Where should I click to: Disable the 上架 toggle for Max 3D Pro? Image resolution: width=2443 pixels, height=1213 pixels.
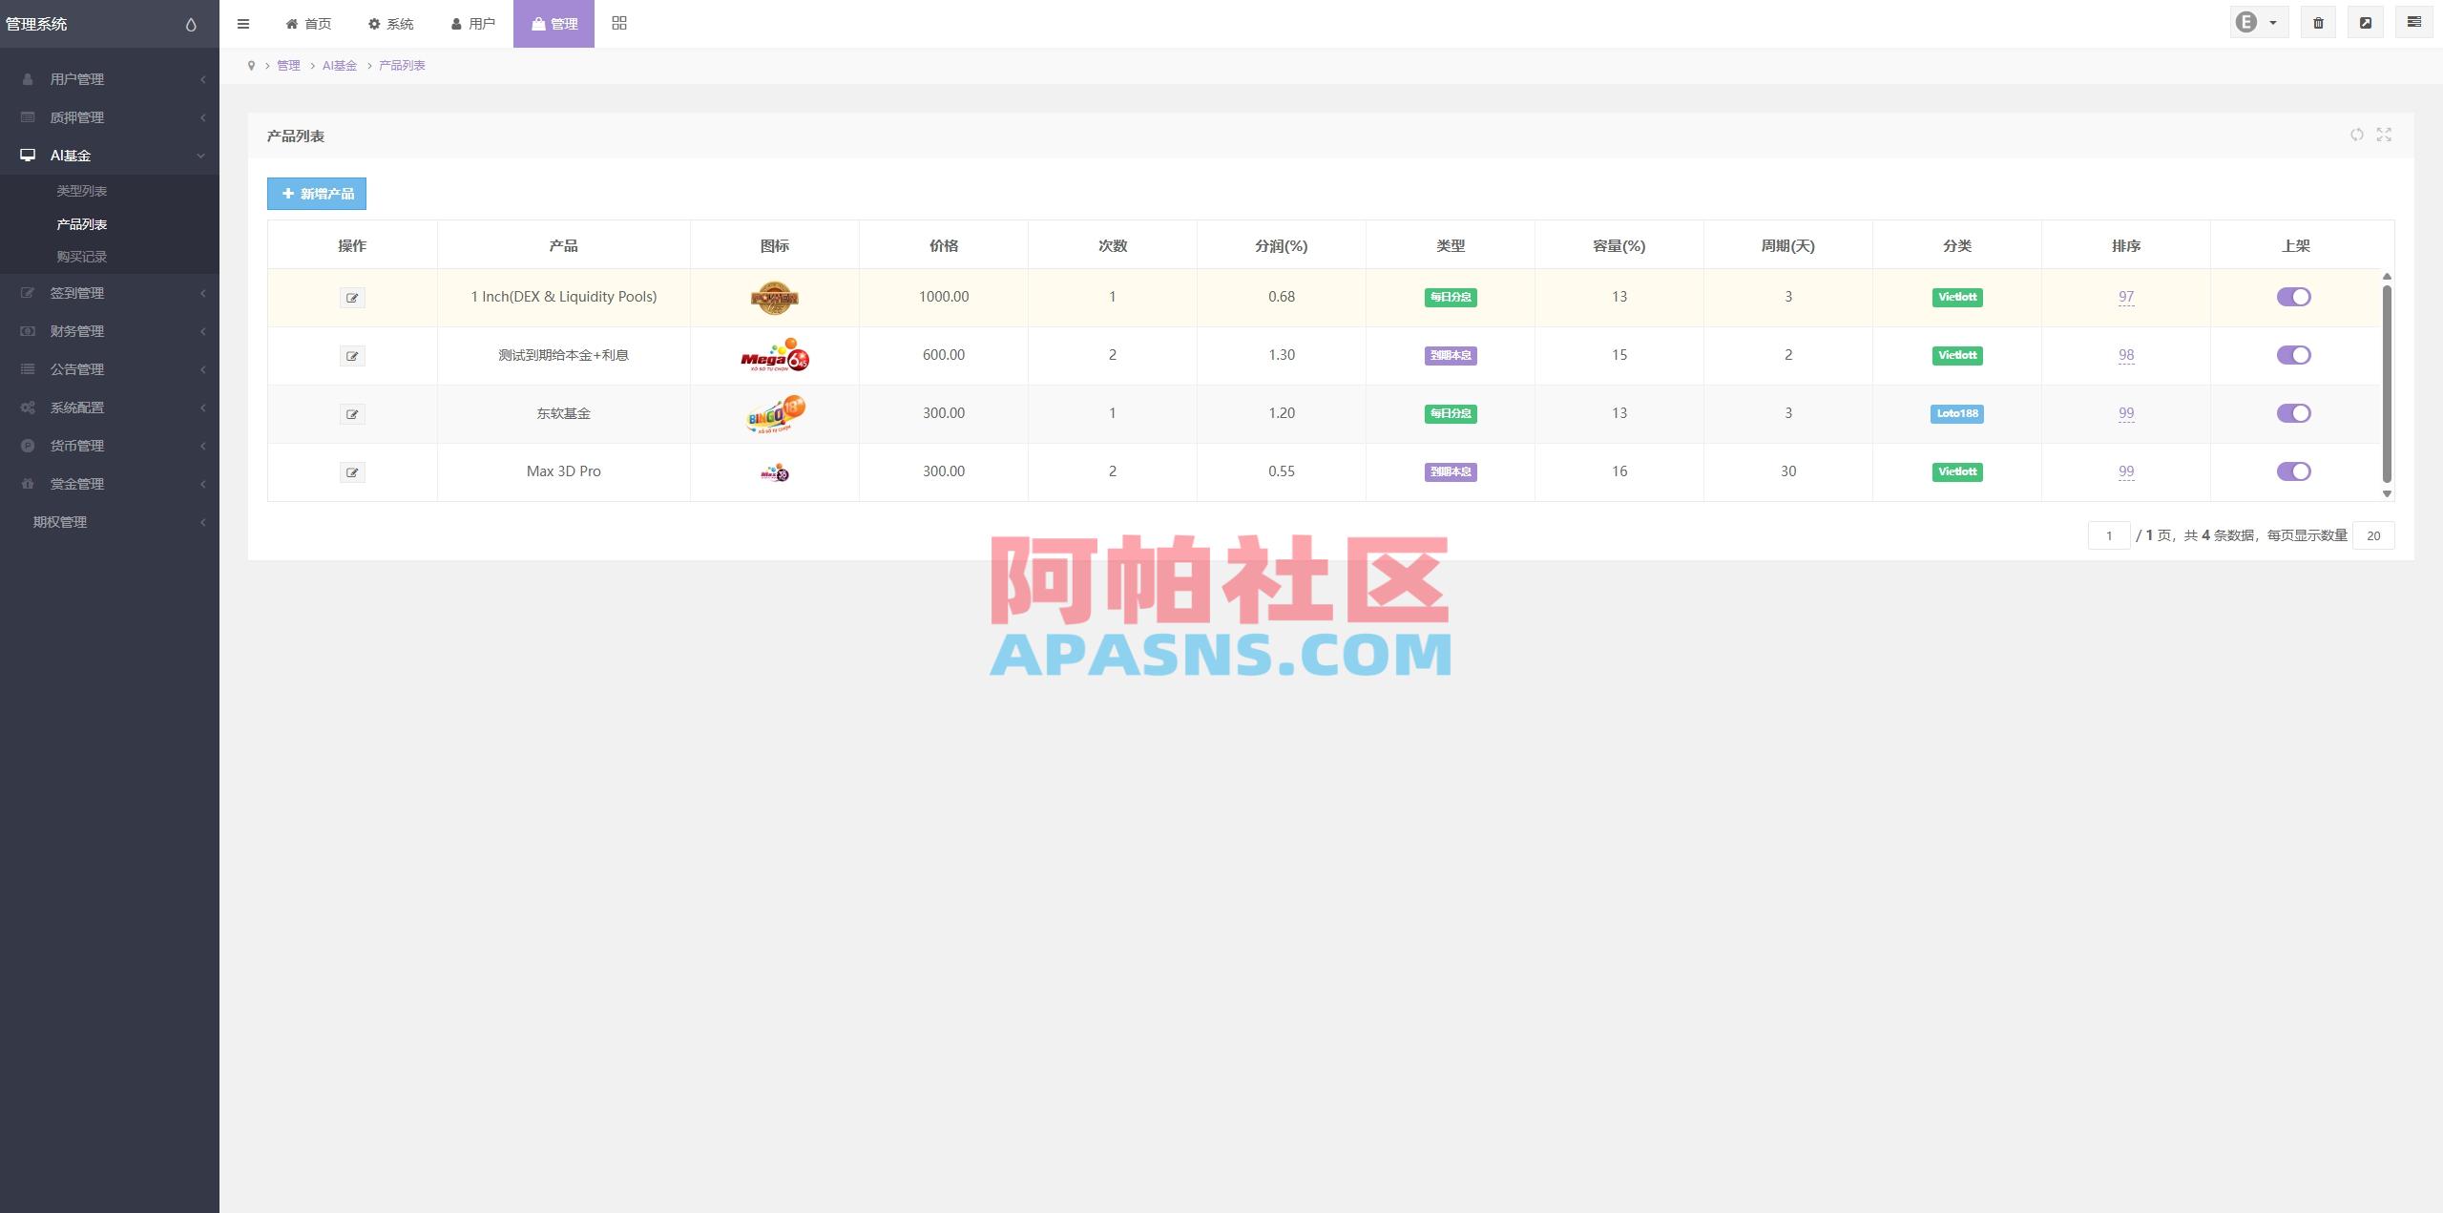tap(2294, 471)
